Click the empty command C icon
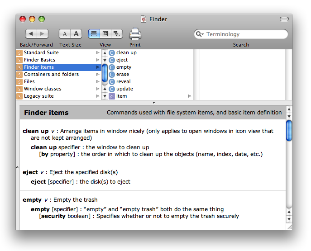The width and height of the screenshot is (311, 251). click(x=112, y=67)
